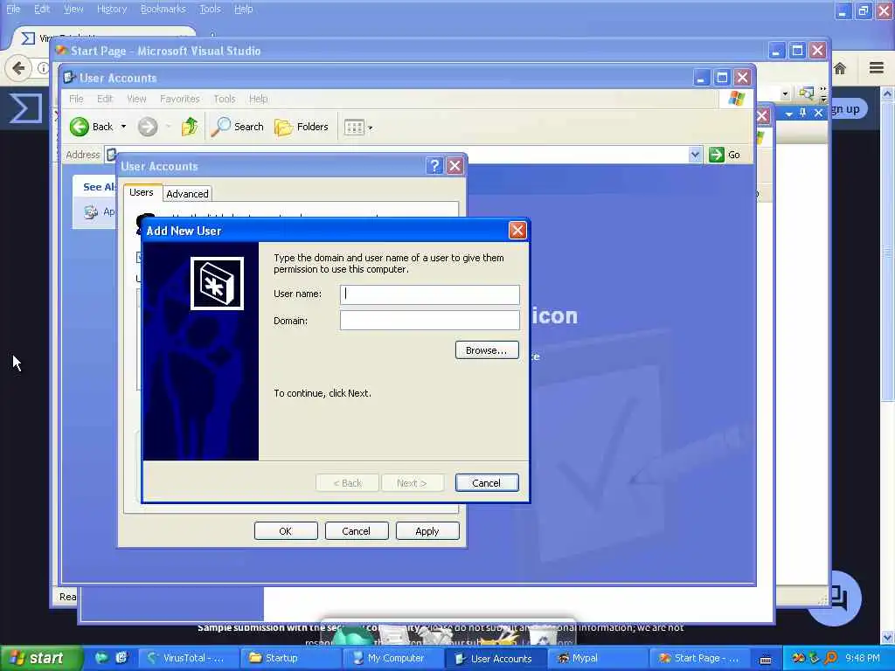Click the Windows flag logo in Explorer
Image resolution: width=895 pixels, height=671 pixels.
click(736, 99)
